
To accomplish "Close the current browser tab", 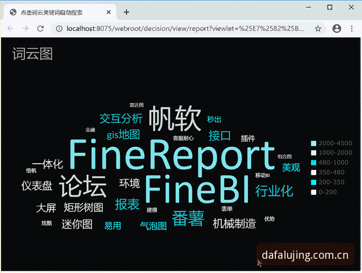I will coord(108,12).
